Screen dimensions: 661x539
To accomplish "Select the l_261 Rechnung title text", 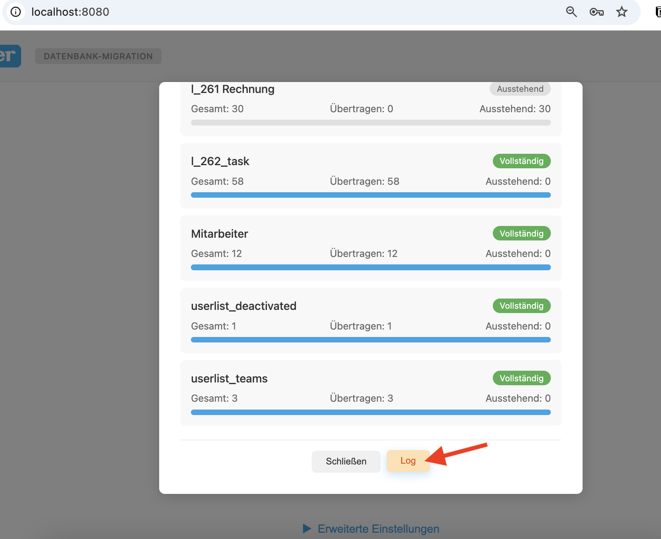I will tap(233, 89).
